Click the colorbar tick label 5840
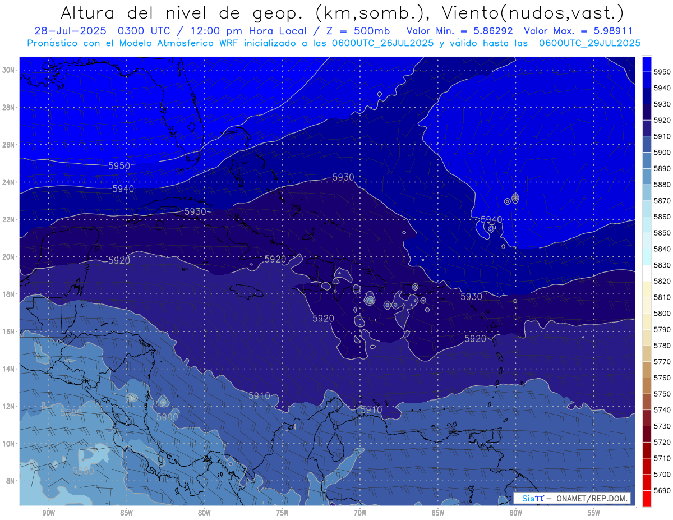673x520 pixels. (662, 249)
